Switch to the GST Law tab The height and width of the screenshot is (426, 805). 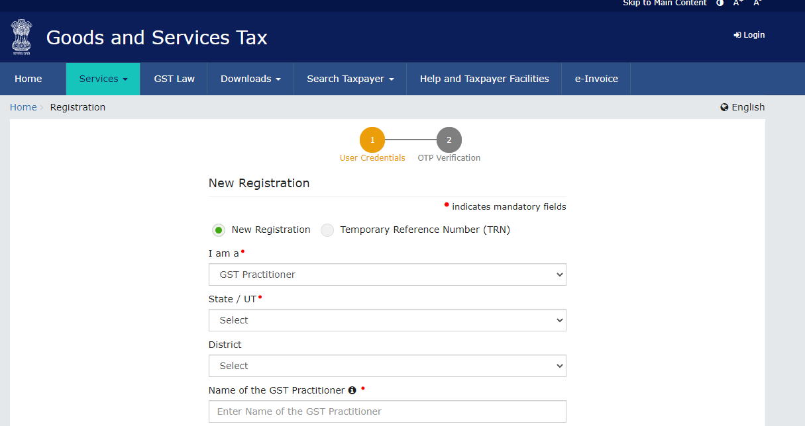pyautogui.click(x=174, y=78)
